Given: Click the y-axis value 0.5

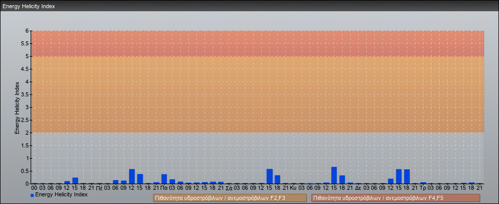Looking at the screenshot, I should (25, 171).
